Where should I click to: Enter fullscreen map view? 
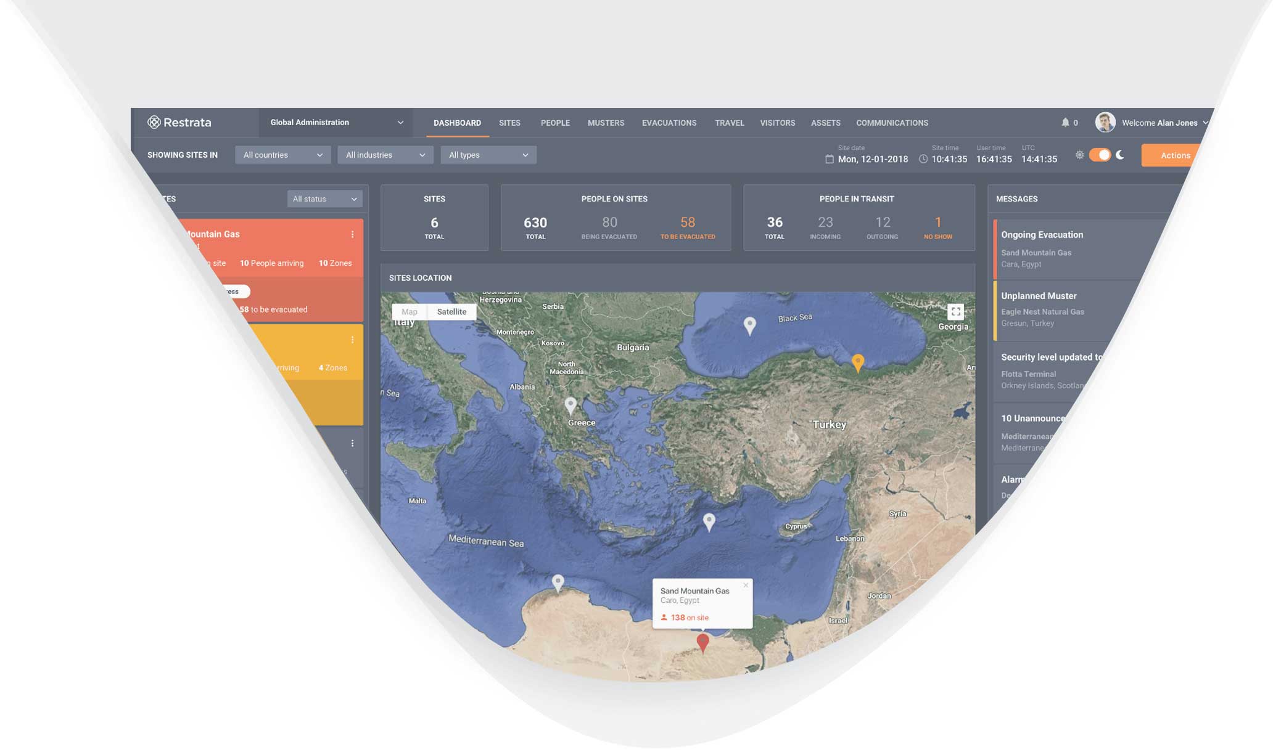955,312
